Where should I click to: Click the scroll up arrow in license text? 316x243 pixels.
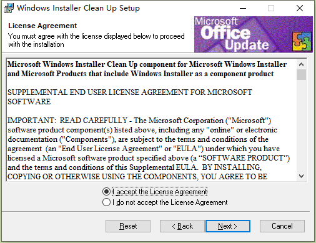click(x=301, y=64)
